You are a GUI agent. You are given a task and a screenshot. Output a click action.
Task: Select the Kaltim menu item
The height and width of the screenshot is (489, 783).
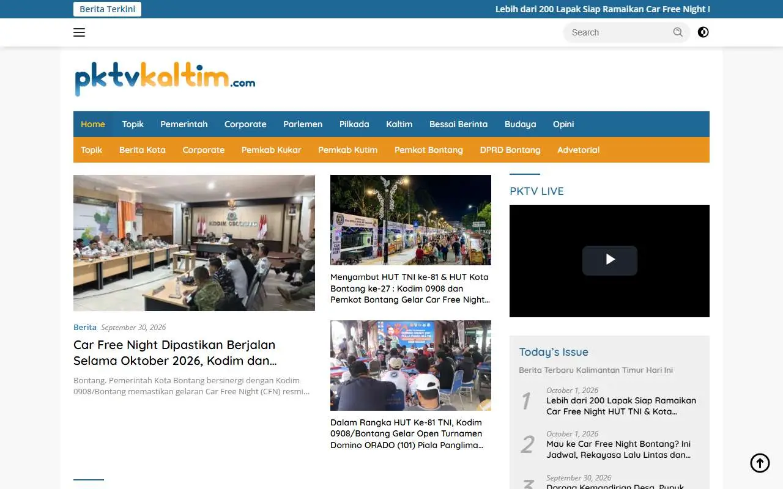click(399, 124)
